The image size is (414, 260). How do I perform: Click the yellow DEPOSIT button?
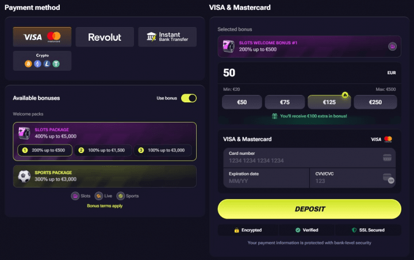click(309, 209)
